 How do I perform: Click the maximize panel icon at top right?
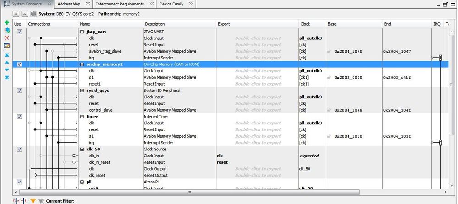click(x=453, y=5)
